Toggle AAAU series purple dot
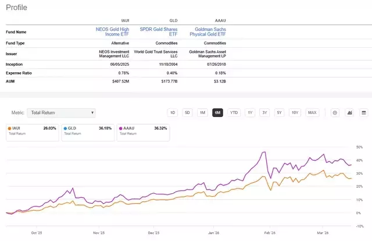372x241 pixels. [x=121, y=128]
